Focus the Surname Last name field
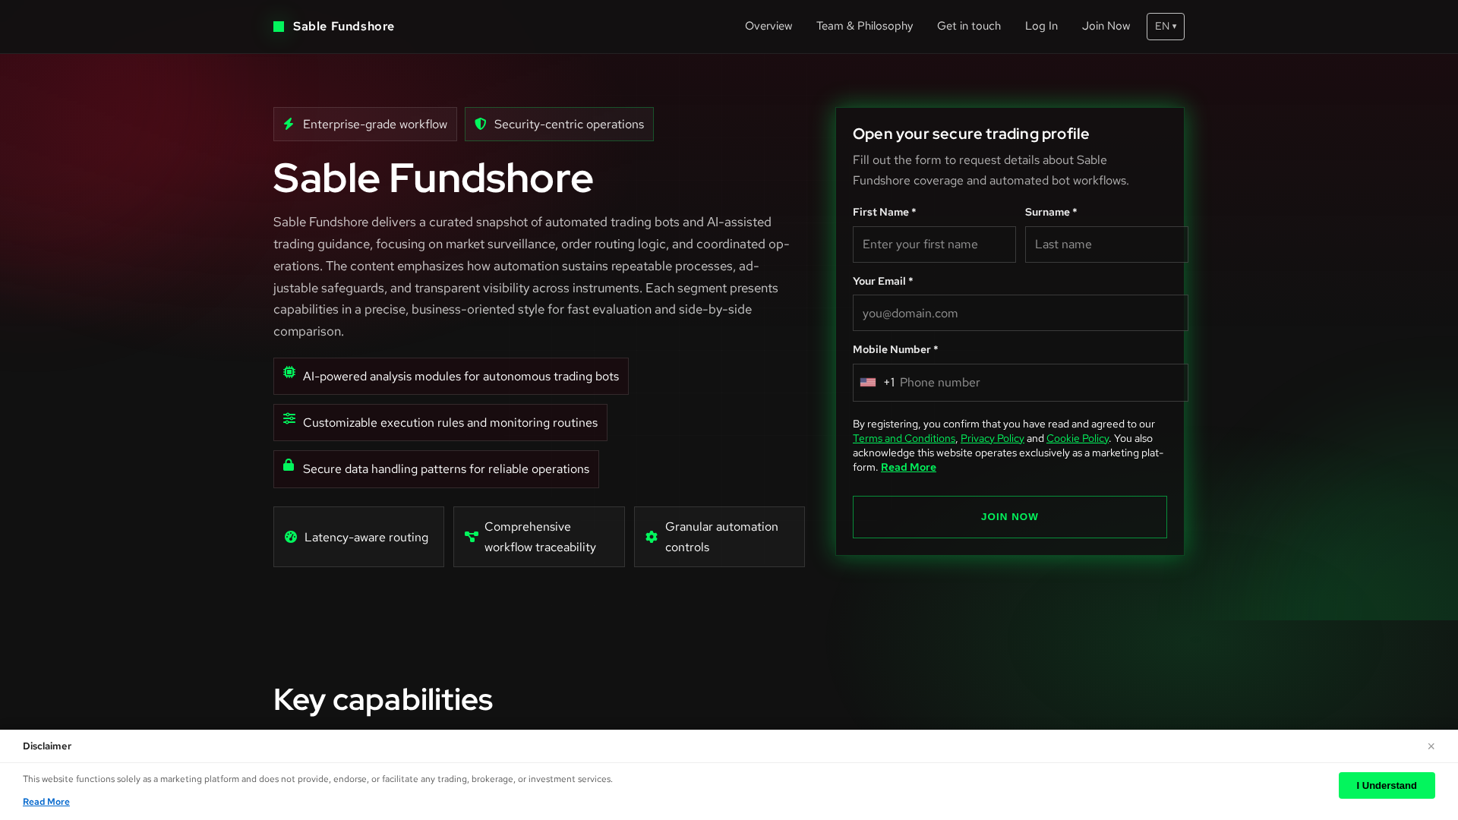1458x820 pixels. point(1106,244)
